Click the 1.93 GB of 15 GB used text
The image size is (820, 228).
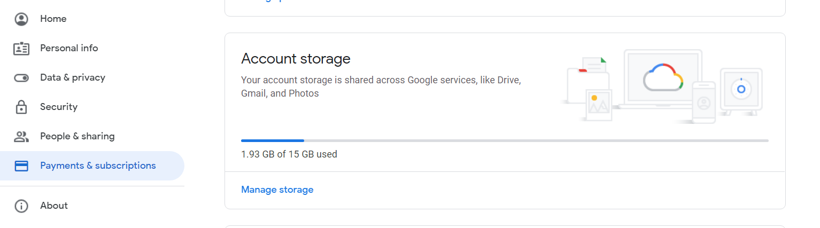tap(289, 154)
